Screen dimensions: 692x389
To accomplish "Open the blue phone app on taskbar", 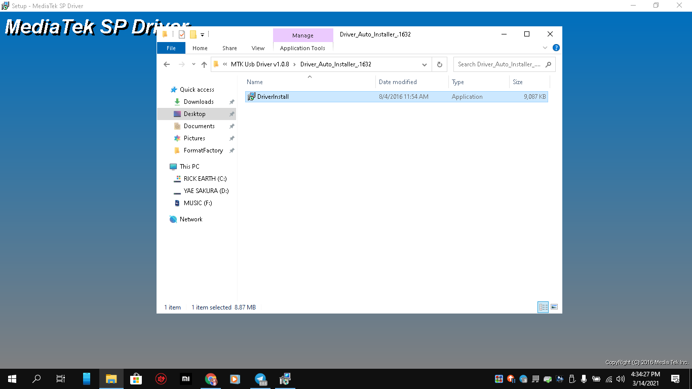I will tap(87, 379).
